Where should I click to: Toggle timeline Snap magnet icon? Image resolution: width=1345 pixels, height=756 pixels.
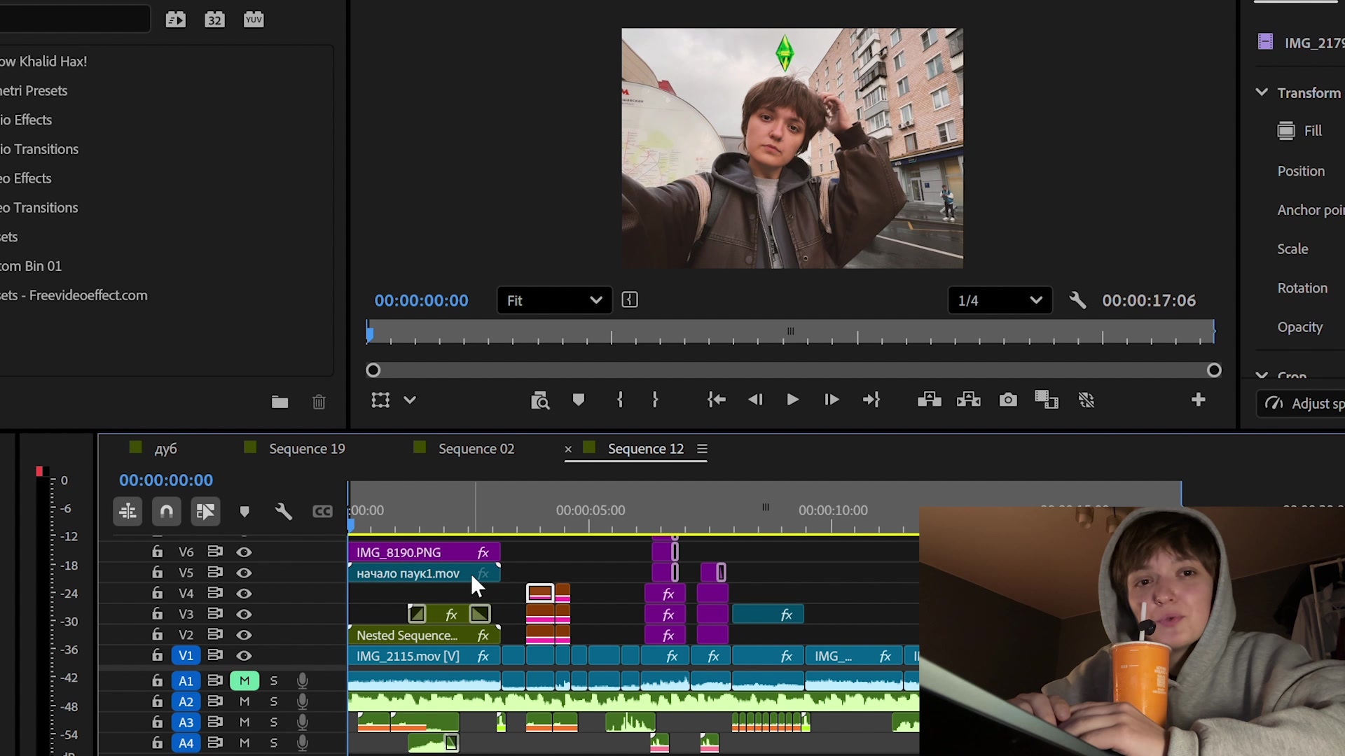[167, 512]
